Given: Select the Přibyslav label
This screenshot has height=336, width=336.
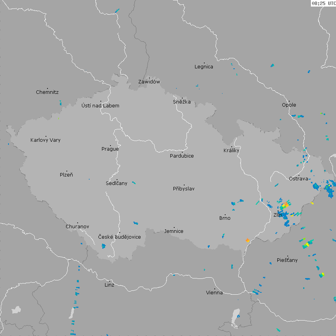Looking at the screenshot, I should click(x=184, y=189).
